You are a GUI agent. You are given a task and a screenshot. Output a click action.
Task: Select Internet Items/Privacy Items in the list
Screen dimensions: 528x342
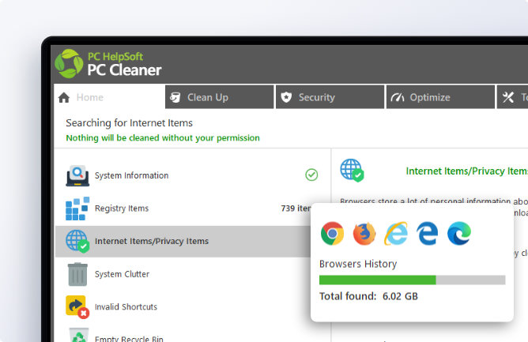pos(152,241)
